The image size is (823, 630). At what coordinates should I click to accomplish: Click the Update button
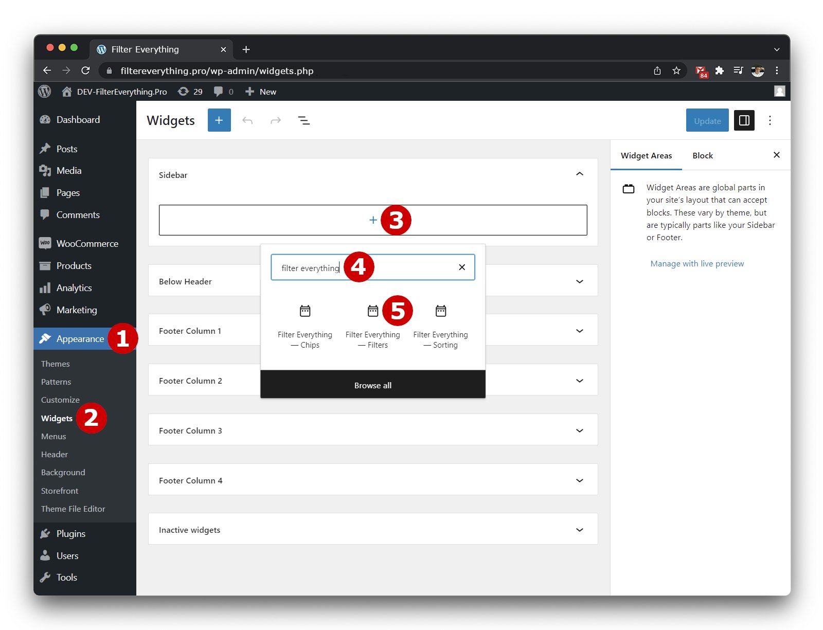tap(707, 121)
